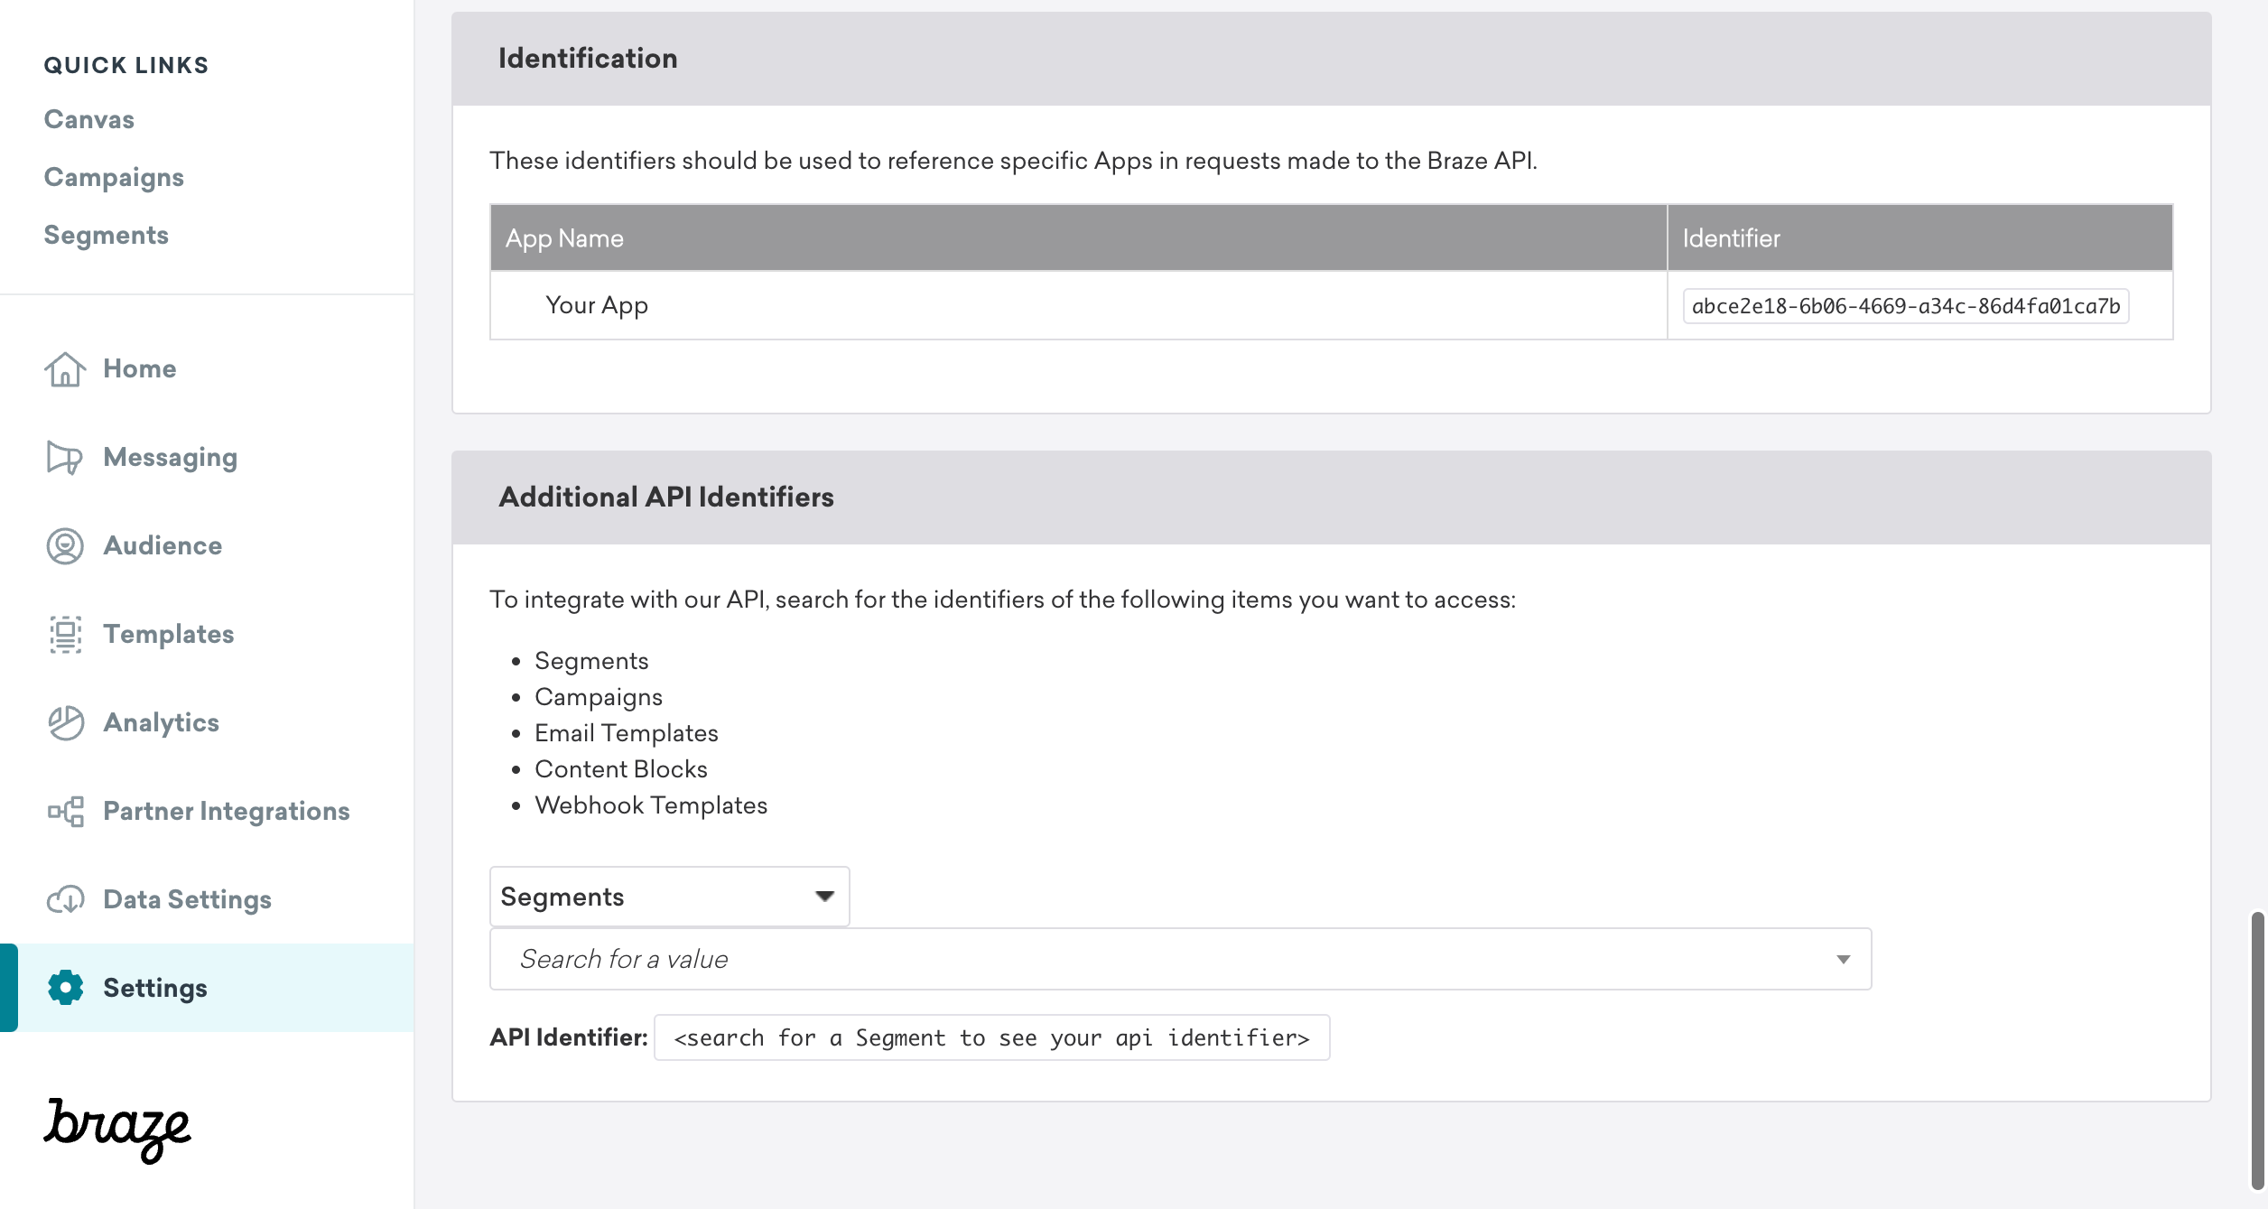Click the API Identifier placeholder field

point(991,1037)
